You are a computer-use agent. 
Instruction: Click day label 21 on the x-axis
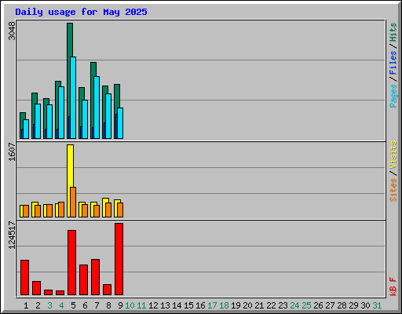259,305
